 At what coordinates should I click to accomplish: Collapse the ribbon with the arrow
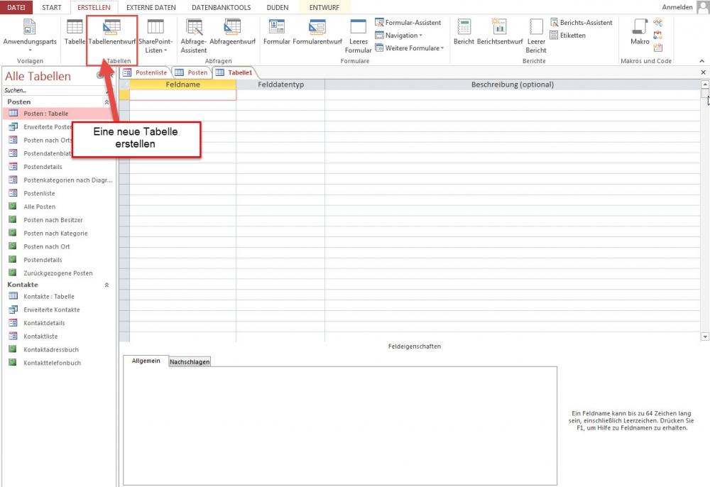pos(702,60)
